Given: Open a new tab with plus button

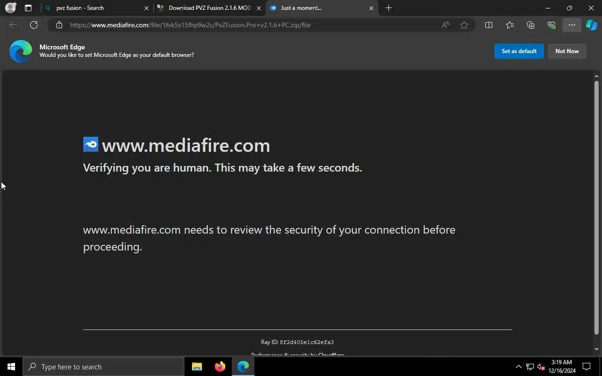Looking at the screenshot, I should pyautogui.click(x=388, y=8).
